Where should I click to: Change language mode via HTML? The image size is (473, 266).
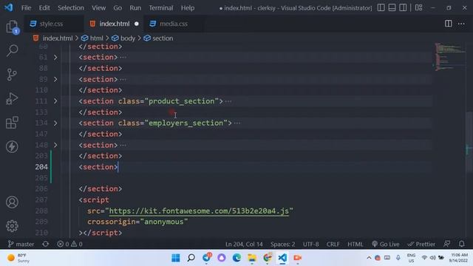(355, 244)
